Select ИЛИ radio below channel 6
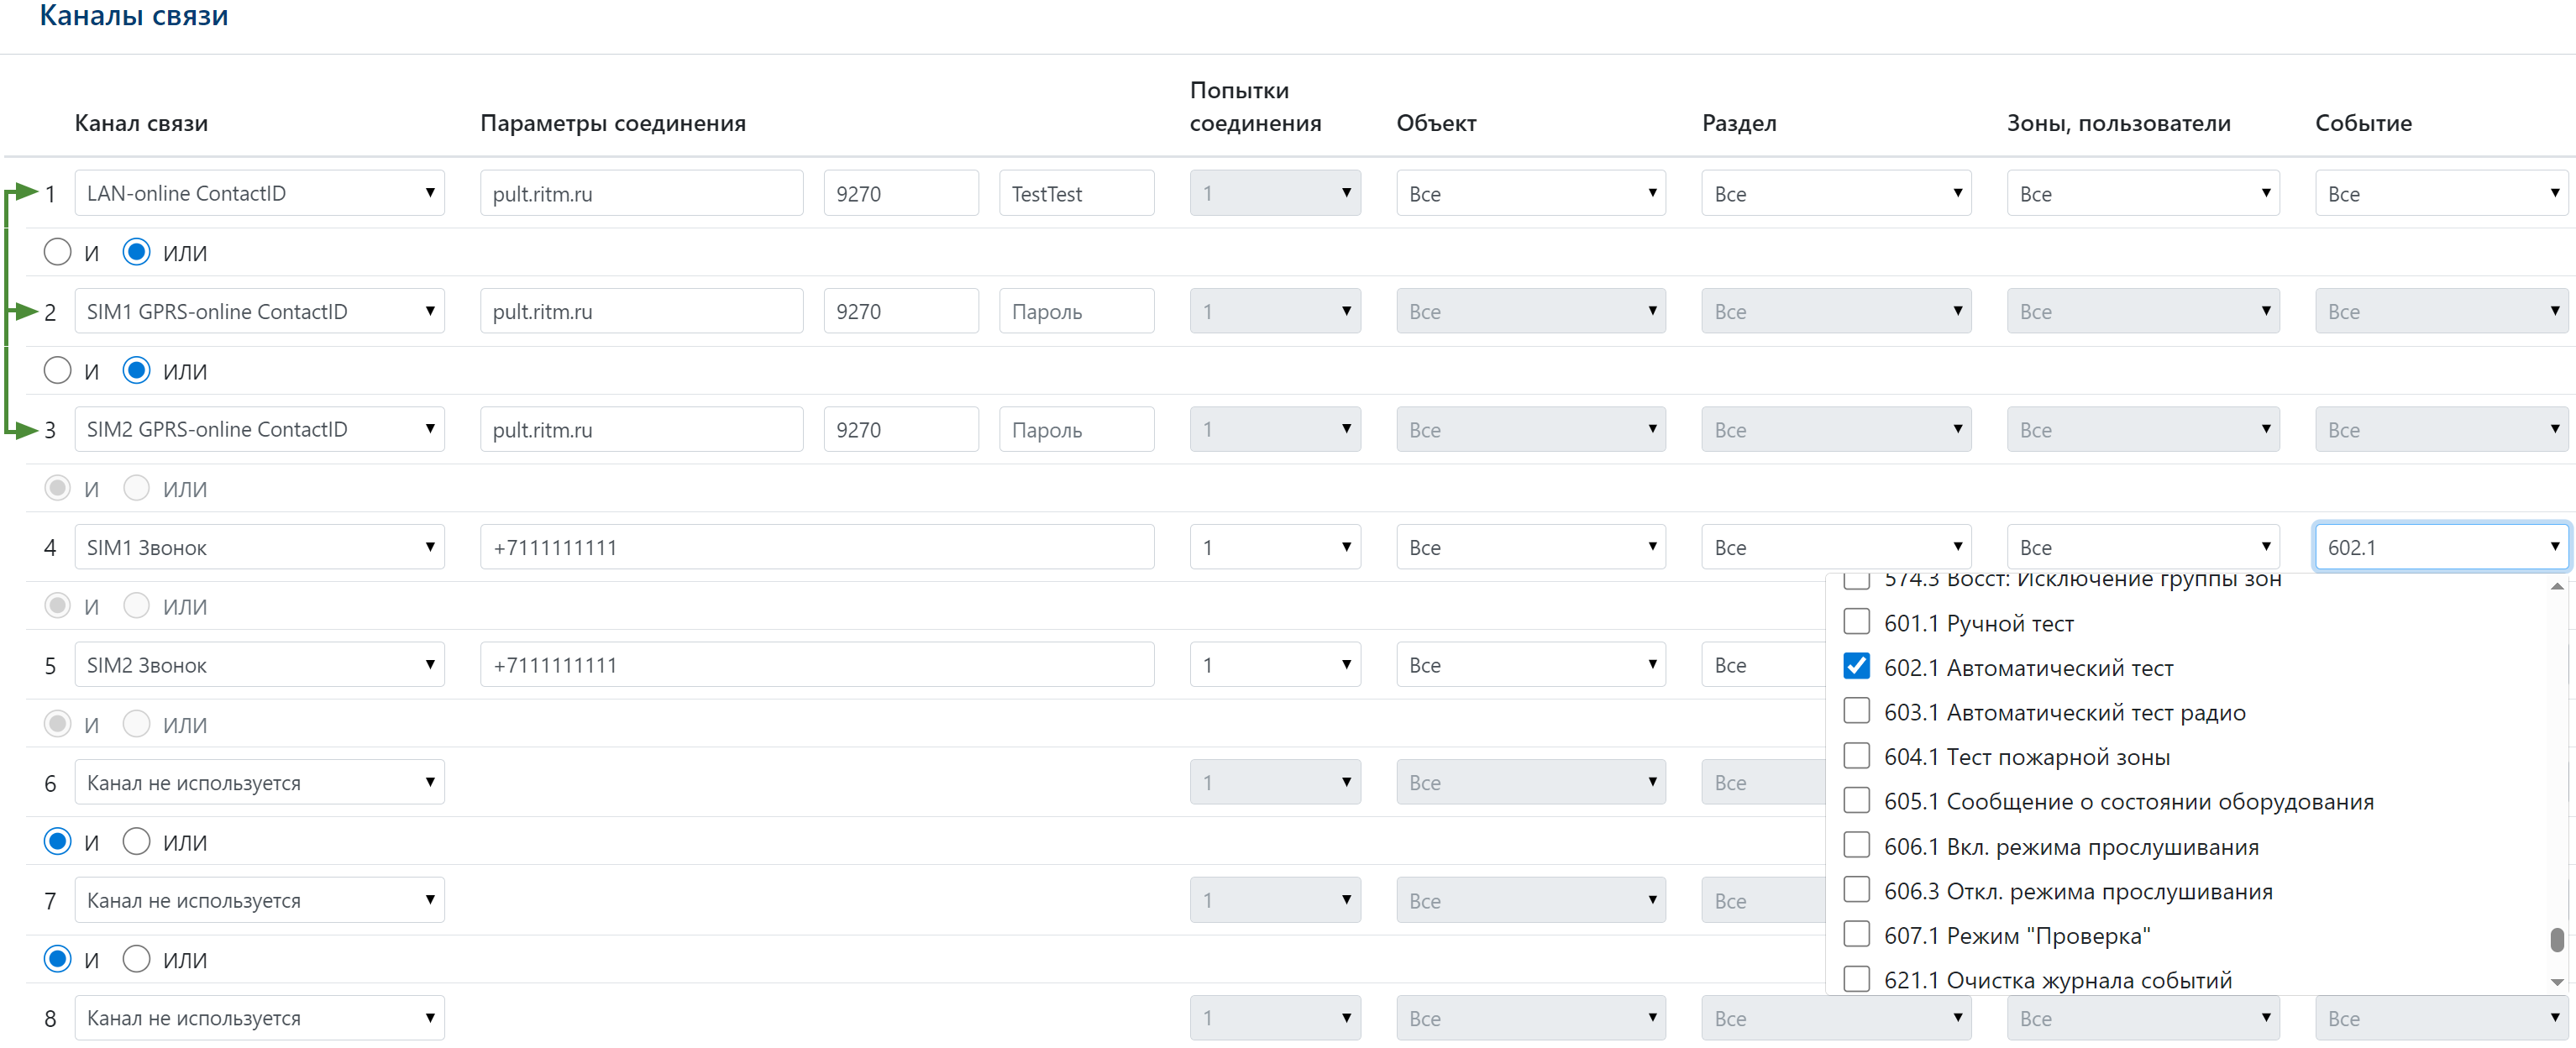 (x=136, y=842)
